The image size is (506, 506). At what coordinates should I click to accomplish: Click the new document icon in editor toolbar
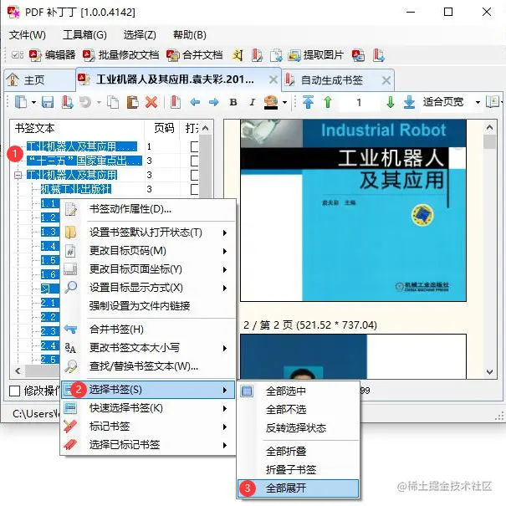pos(21,102)
